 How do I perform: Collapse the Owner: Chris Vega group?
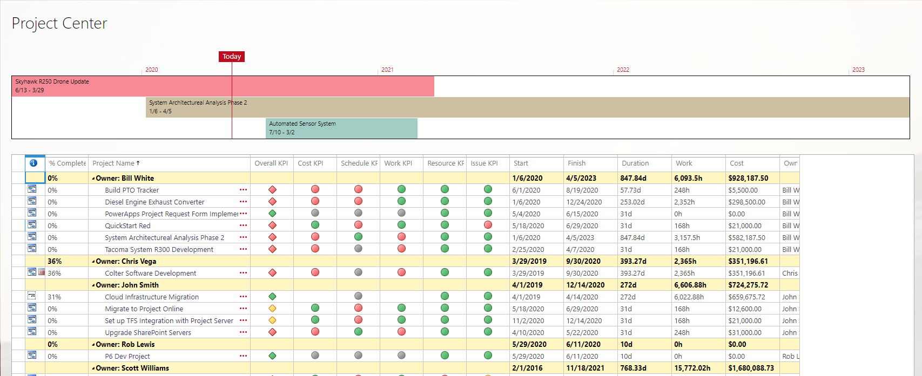[93, 262]
